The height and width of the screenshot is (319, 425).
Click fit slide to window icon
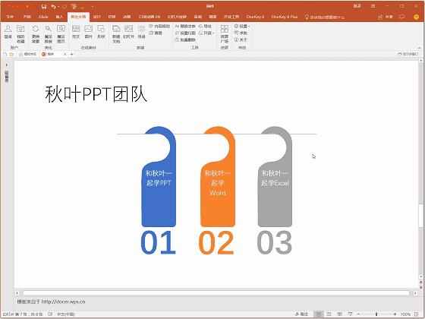pyautogui.click(x=417, y=314)
